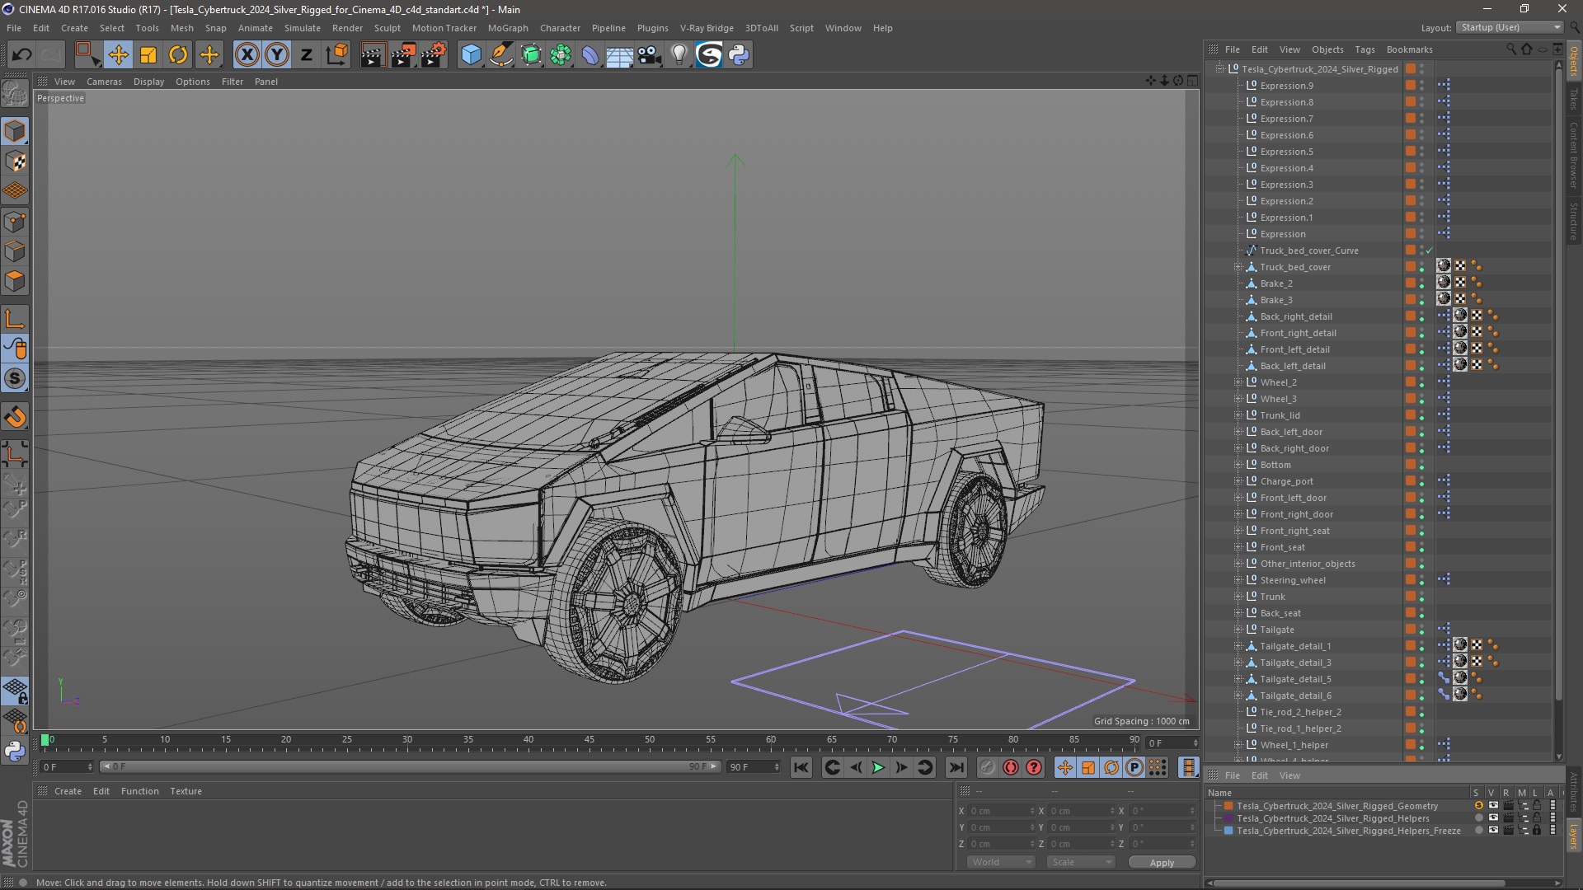1583x890 pixels.
Task: Select Tesla_Cybertruck_2024_Silver_Rigged_Geometry layer
Action: coord(1336,806)
